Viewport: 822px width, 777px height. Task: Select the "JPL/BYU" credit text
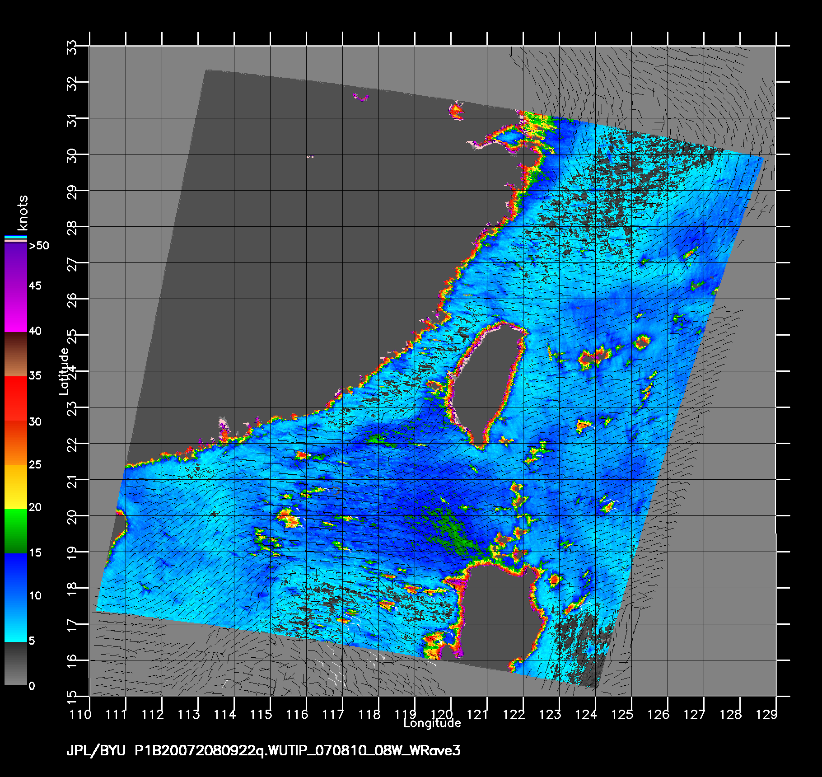click(96, 751)
